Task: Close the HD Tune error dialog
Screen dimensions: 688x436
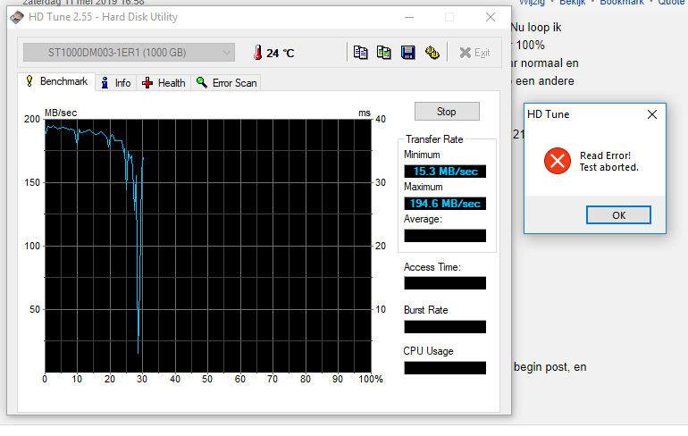Action: click(x=652, y=114)
